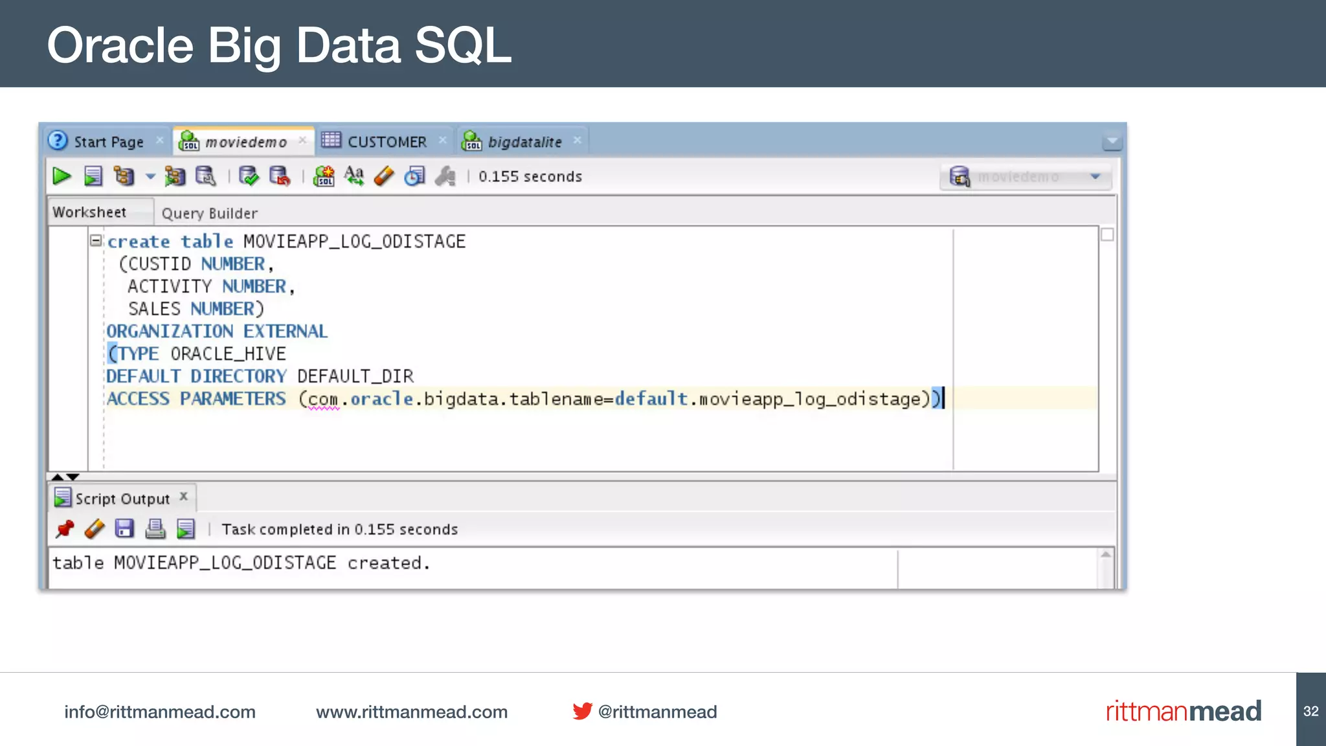Clear script output with eraser icon
Image resolution: width=1326 pixels, height=746 pixels.
pos(95,529)
